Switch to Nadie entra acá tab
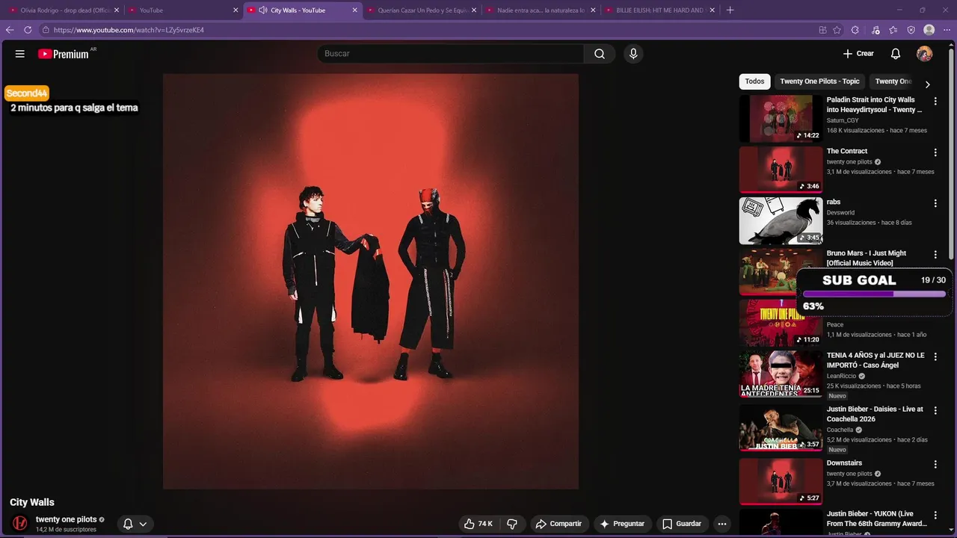957x538 pixels. [540, 10]
